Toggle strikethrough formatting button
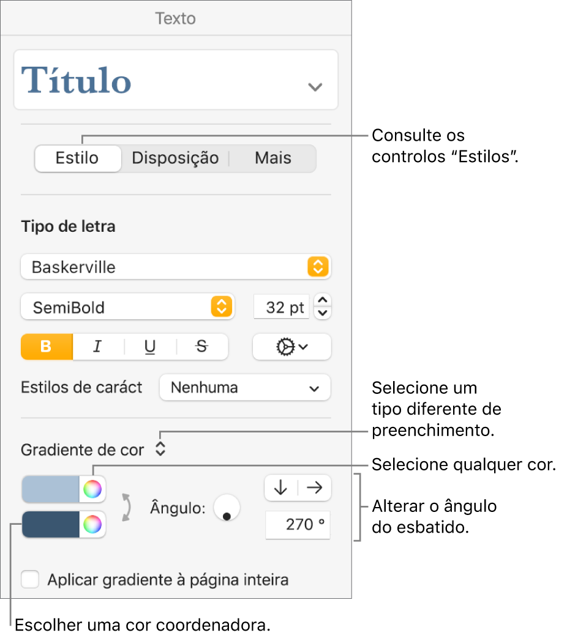The height and width of the screenshot is (641, 567). click(202, 347)
